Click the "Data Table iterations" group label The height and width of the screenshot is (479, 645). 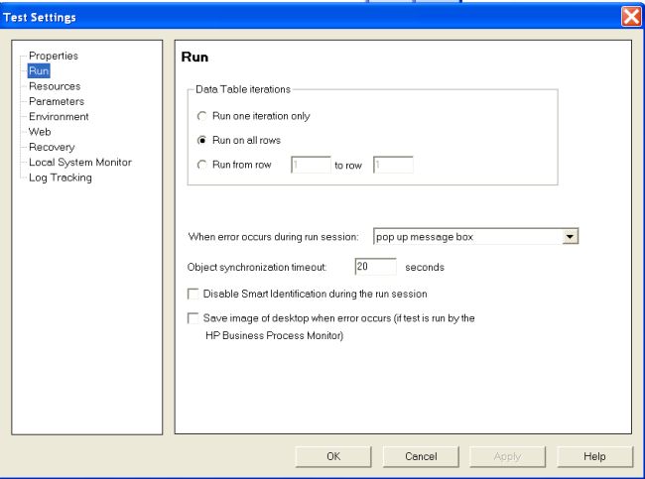click(243, 89)
